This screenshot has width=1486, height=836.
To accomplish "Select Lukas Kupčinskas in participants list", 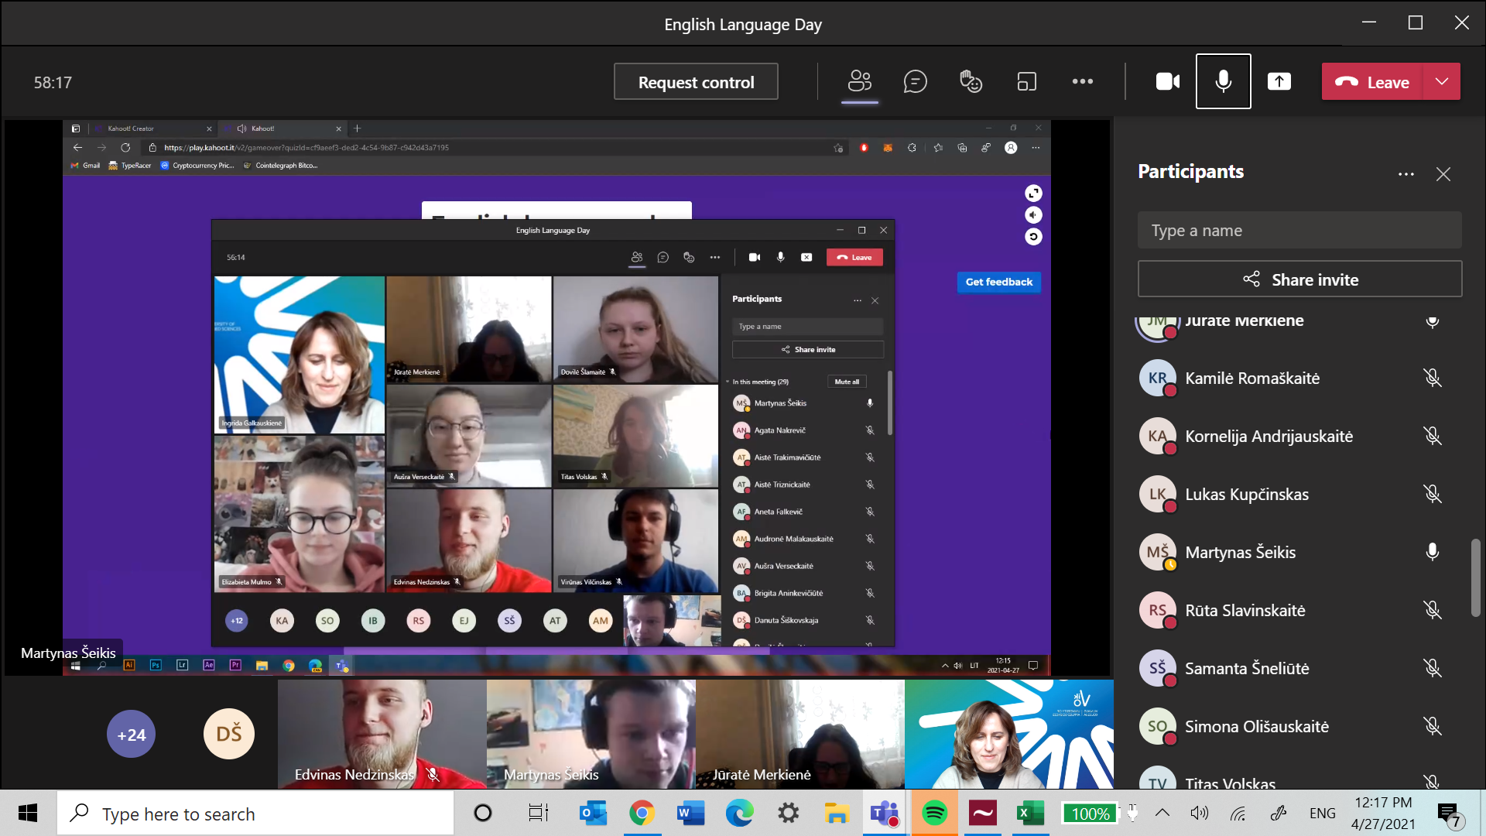I will [1246, 494].
